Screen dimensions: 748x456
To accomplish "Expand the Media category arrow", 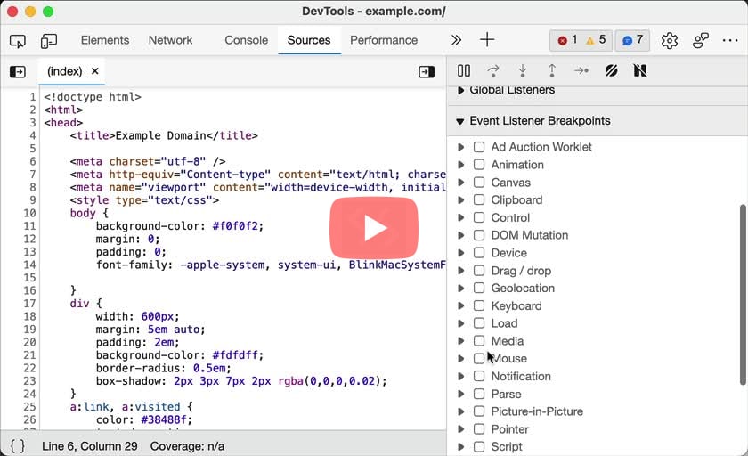I will [461, 341].
